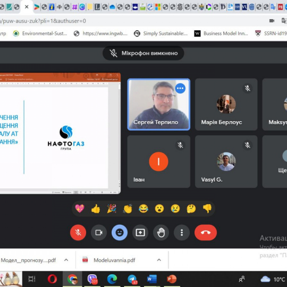
Task: Click the muted mic icon on Марія Берлоус tile
Action: click(248, 88)
